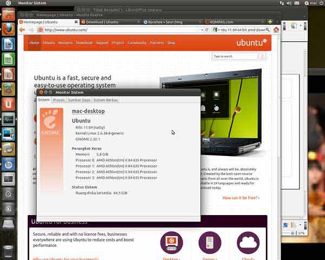
Task: Click the Desktop circle icon on Ubuntu page
Action: [x=172, y=243]
